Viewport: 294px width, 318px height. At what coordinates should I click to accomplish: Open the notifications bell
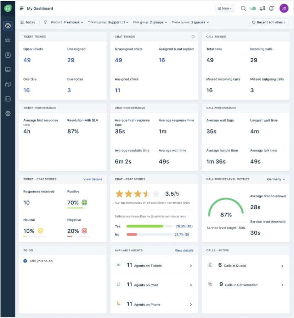(272, 8)
